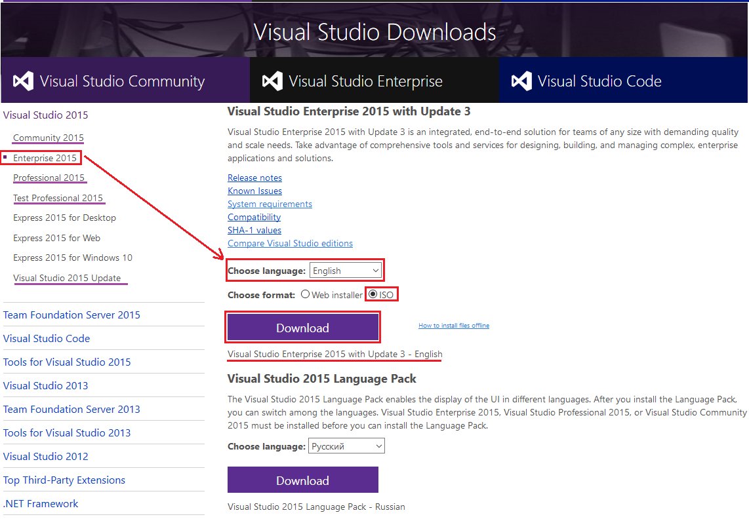Open the Known Issues link

pos(254,191)
